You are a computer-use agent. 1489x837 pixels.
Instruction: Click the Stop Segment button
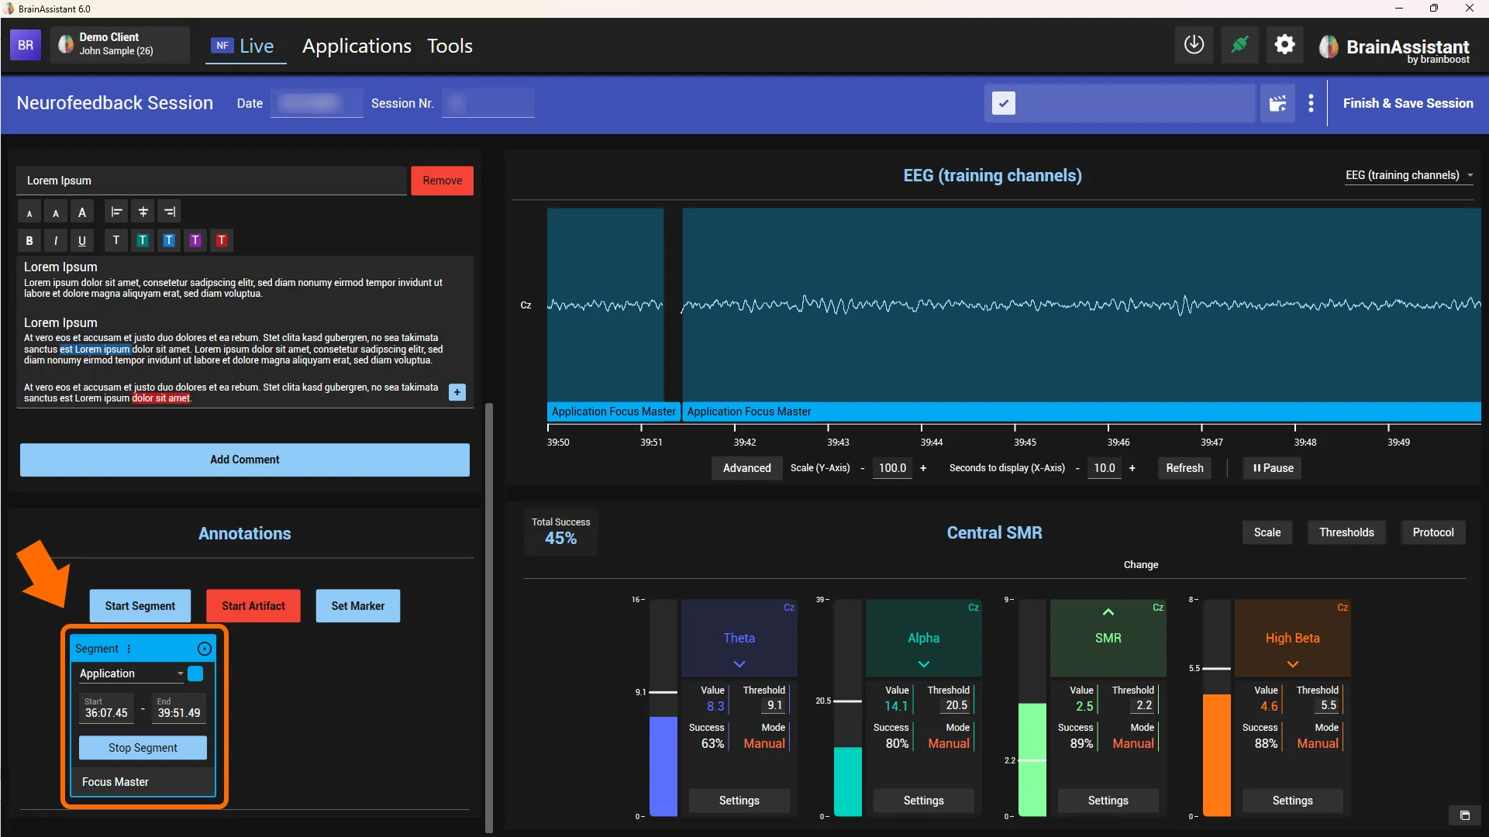143,748
